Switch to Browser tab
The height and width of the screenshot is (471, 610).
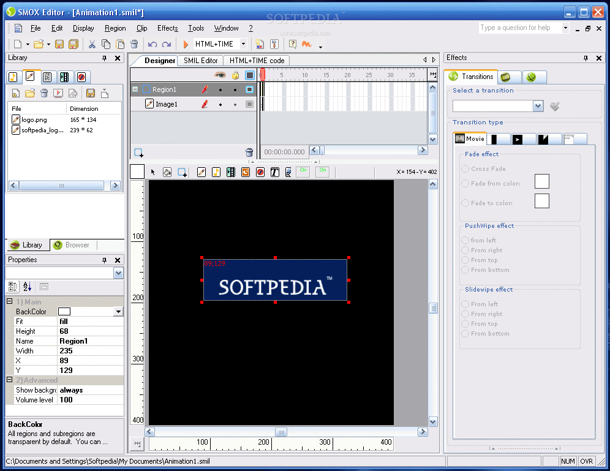(x=72, y=245)
